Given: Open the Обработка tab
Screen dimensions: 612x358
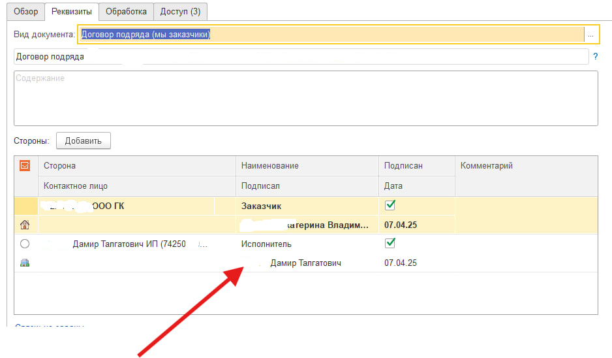Looking at the screenshot, I should [127, 11].
